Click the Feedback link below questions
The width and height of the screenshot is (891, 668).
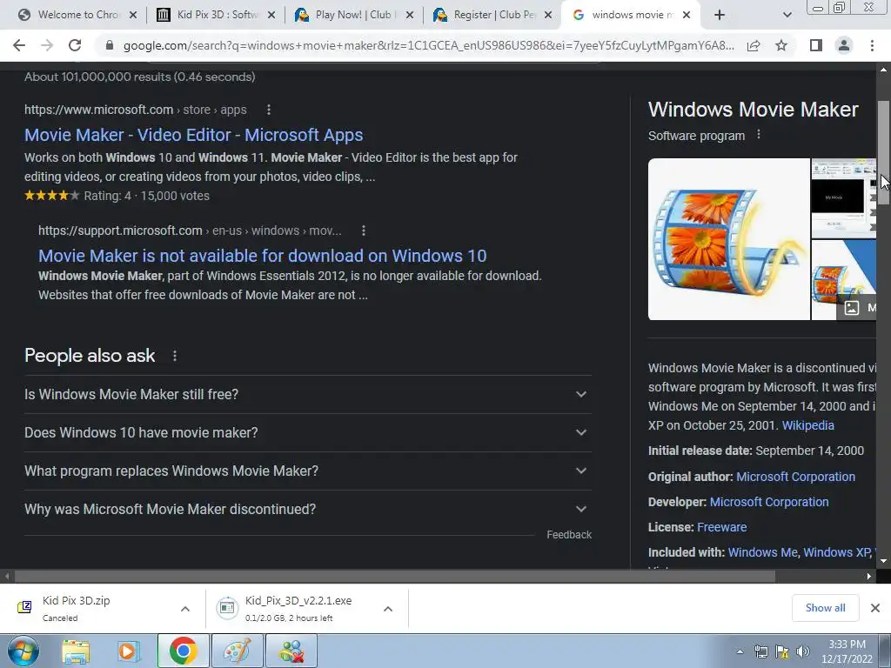click(x=569, y=535)
